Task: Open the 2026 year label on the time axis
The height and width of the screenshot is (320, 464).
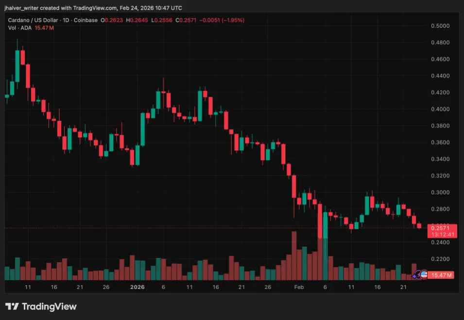Action: (137, 287)
